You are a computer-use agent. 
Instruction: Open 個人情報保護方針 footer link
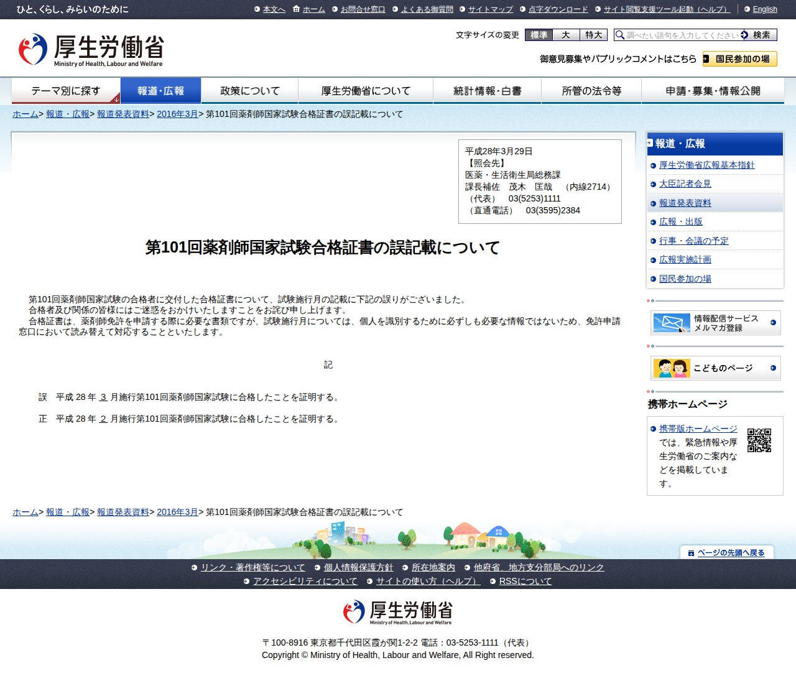coord(359,567)
